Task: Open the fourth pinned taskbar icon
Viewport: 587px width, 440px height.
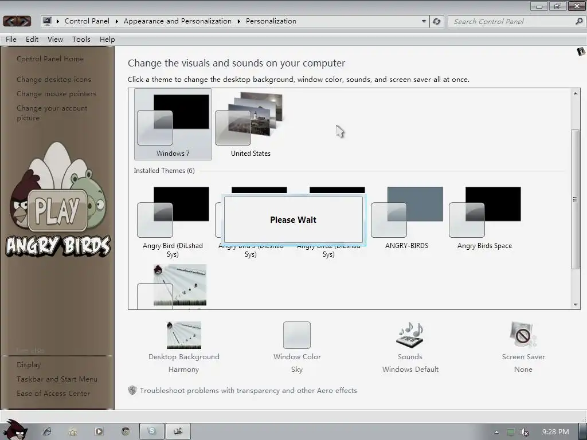Action: (x=126, y=431)
